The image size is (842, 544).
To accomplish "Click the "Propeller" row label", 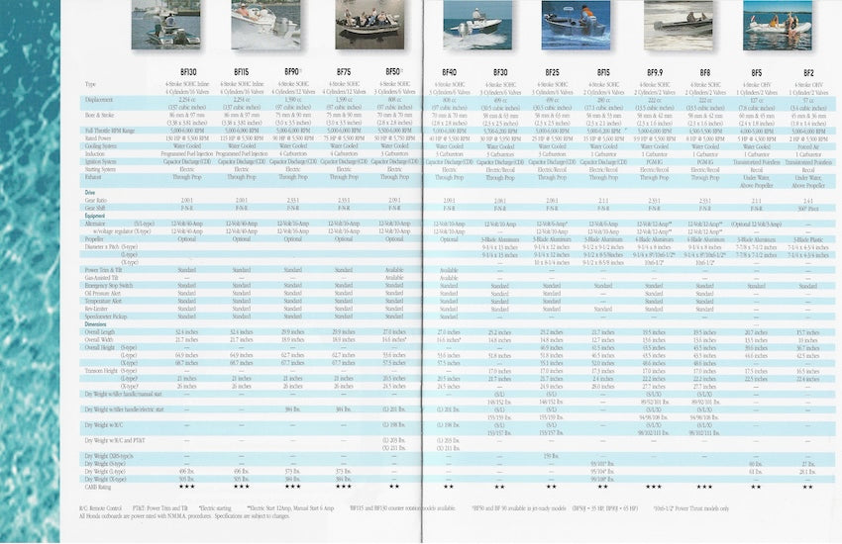I will pos(94,239).
